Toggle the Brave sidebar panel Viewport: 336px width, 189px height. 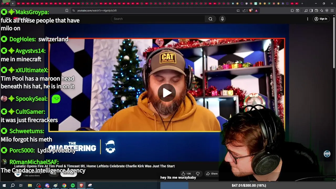click(x=311, y=10)
